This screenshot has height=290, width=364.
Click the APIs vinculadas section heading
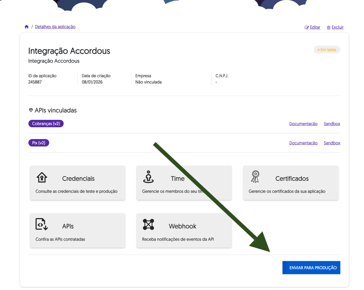click(x=56, y=110)
